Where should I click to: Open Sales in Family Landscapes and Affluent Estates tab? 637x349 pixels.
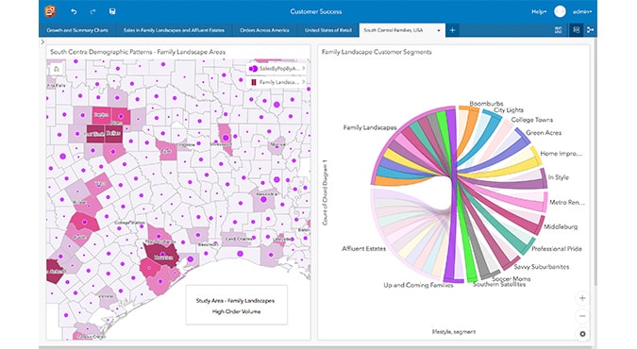point(174,30)
